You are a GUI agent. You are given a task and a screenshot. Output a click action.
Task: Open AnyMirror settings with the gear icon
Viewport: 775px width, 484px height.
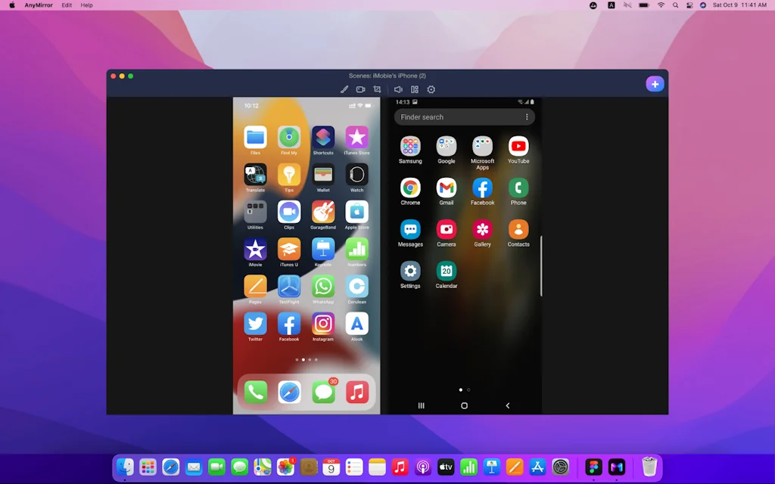pyautogui.click(x=431, y=89)
